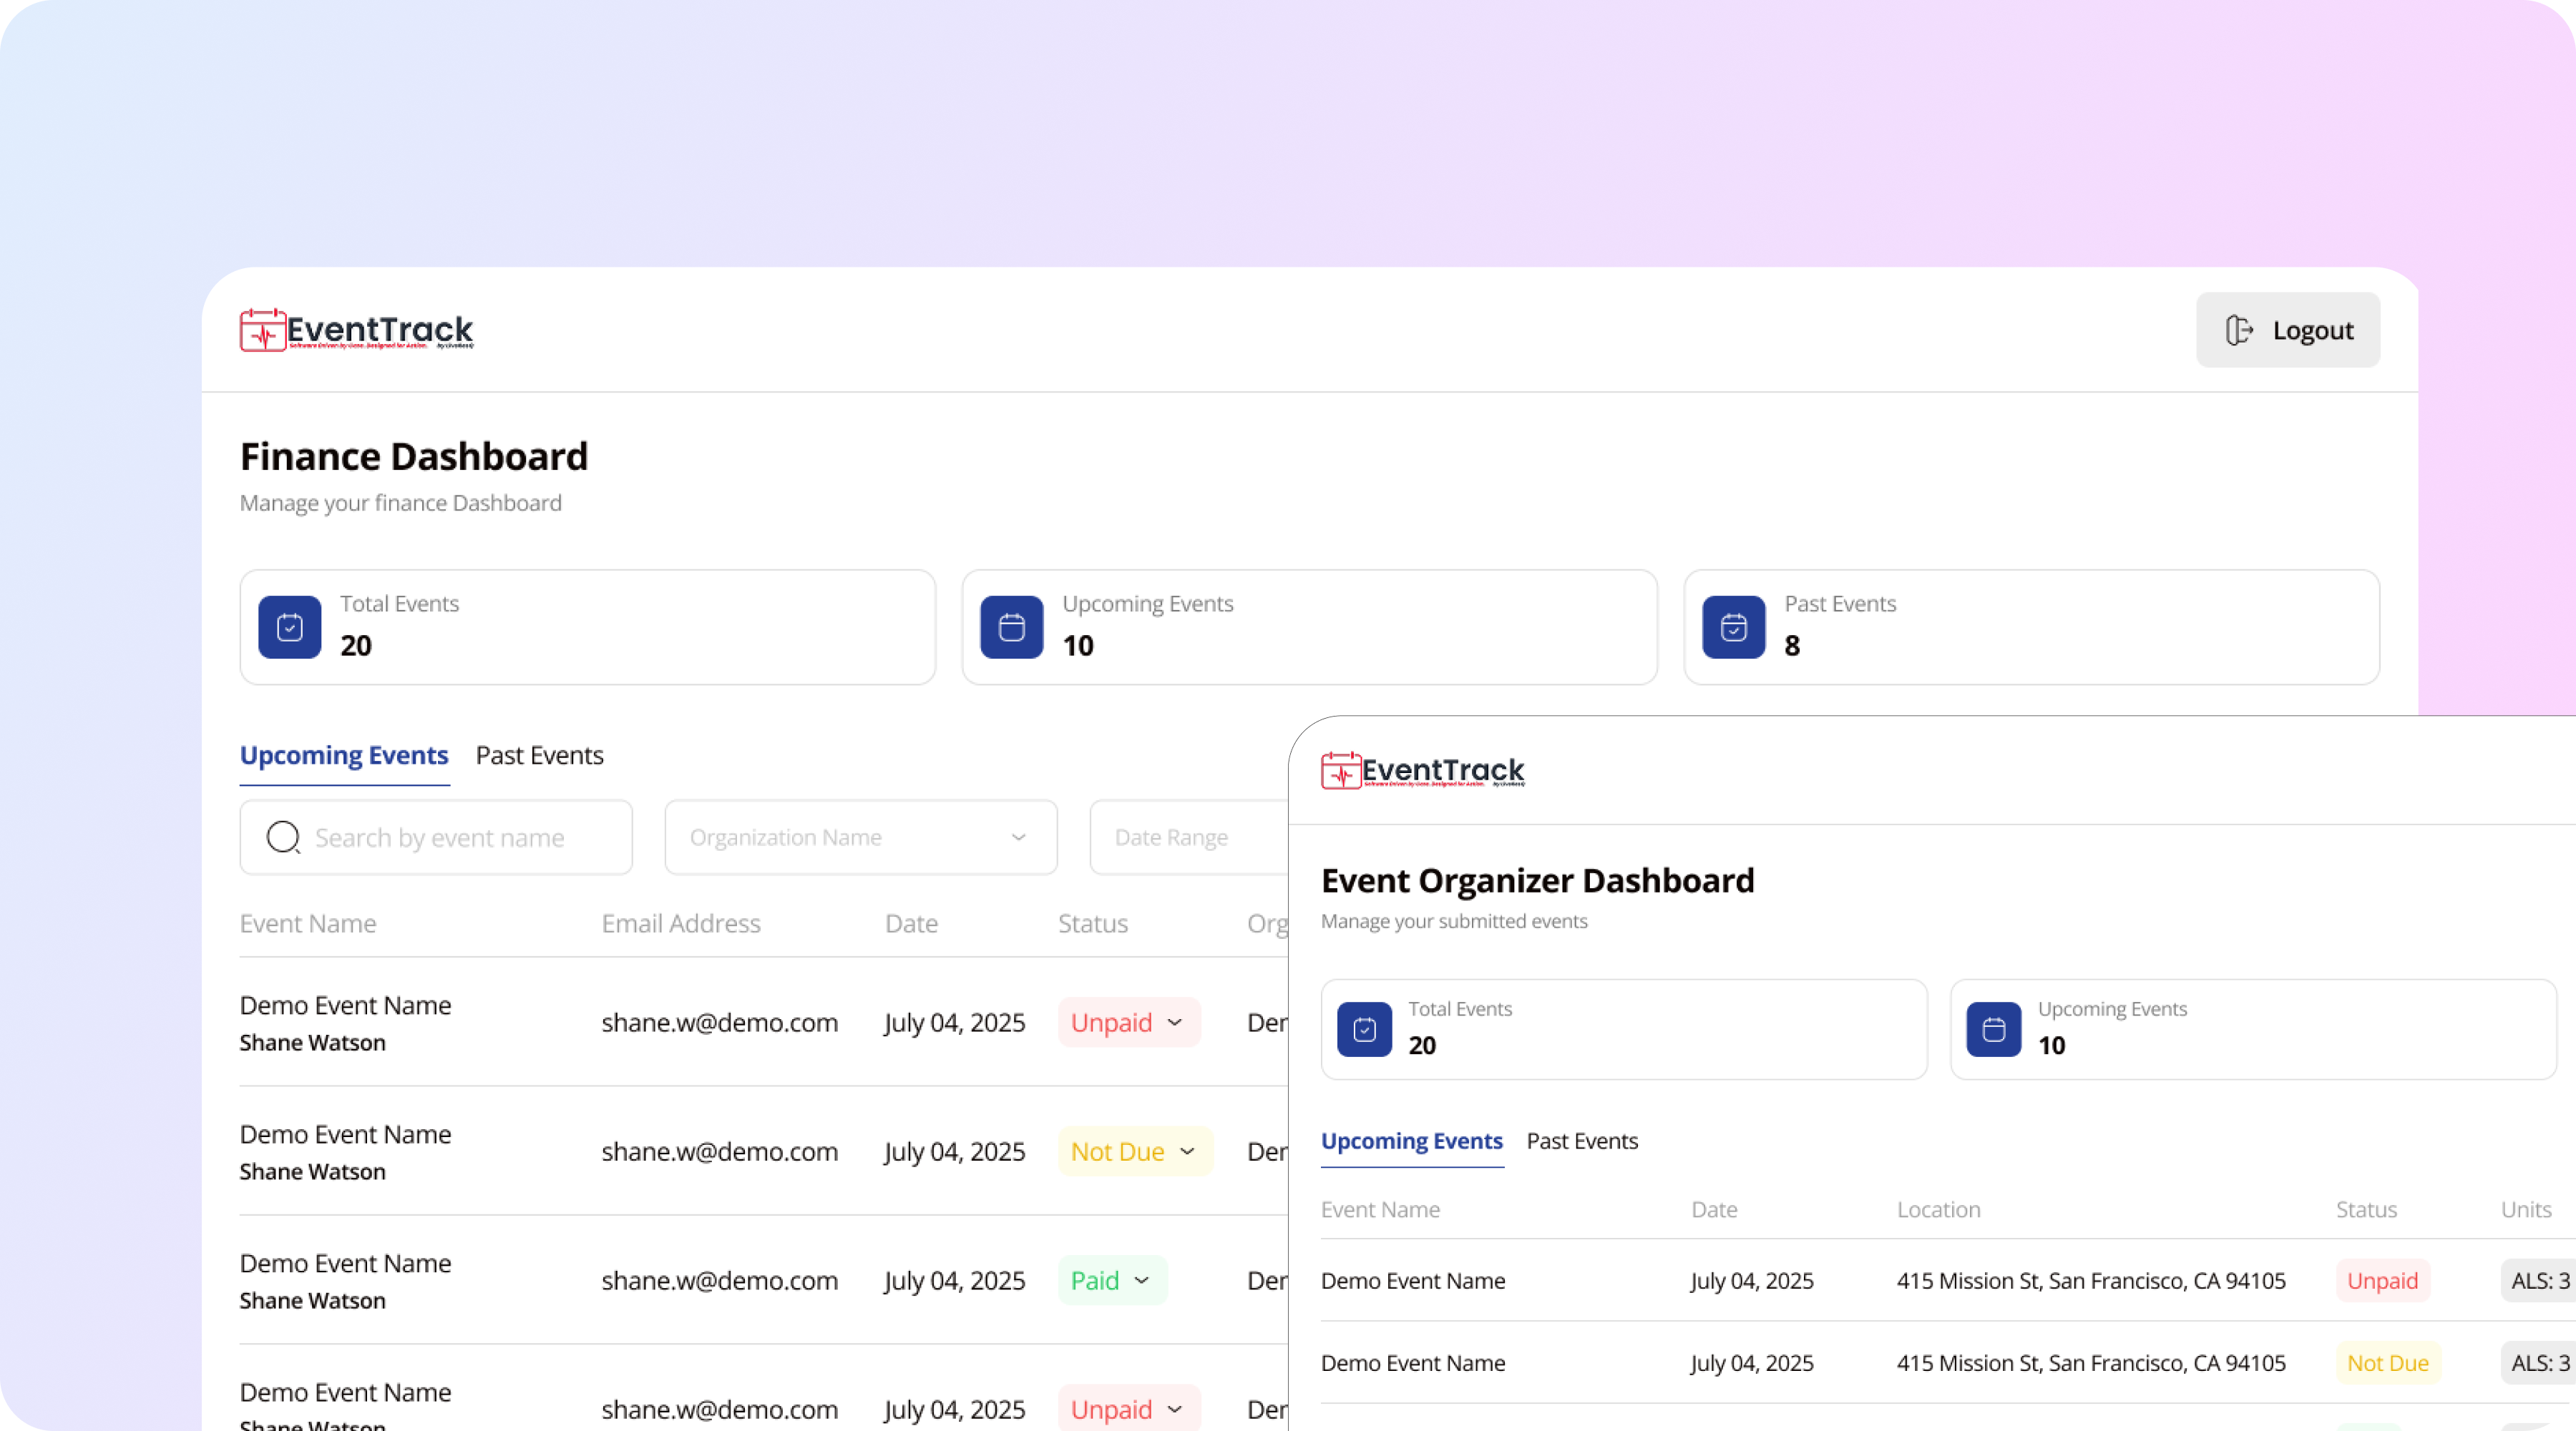The image size is (2576, 1431).
Task: Click the Total Events calendar icon in Finance Dashboard
Action: pyautogui.click(x=290, y=628)
